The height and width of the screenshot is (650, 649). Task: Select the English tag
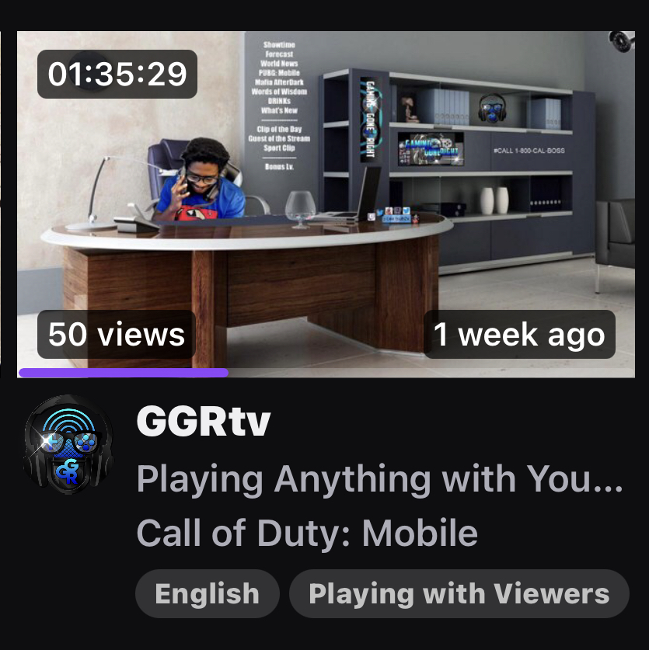click(x=207, y=593)
